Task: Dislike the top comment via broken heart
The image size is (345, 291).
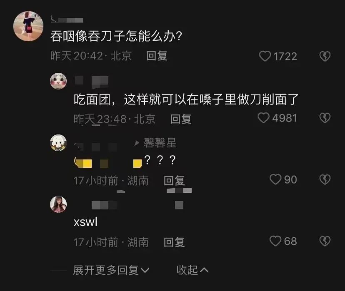Action: pyautogui.click(x=325, y=56)
